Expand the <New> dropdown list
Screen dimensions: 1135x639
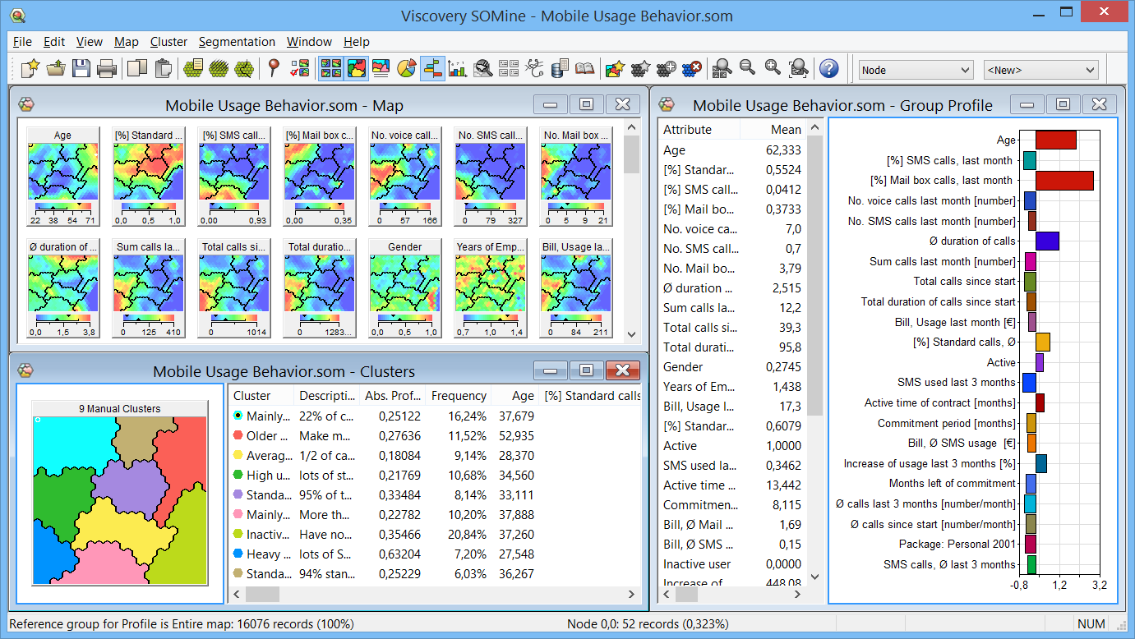1040,70
